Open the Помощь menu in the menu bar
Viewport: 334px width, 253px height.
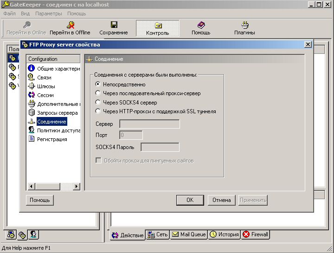coord(77,13)
